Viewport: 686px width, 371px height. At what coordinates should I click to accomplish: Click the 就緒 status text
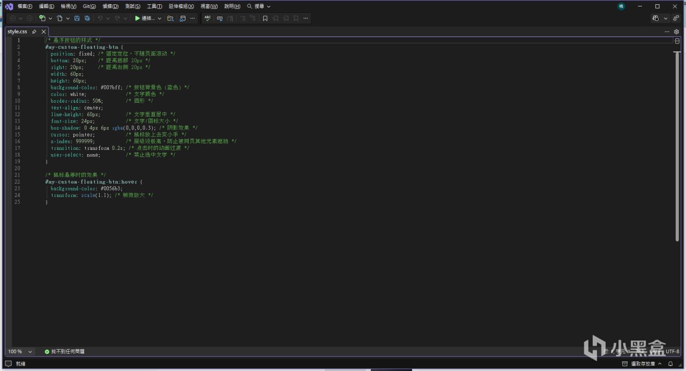[x=20, y=364]
